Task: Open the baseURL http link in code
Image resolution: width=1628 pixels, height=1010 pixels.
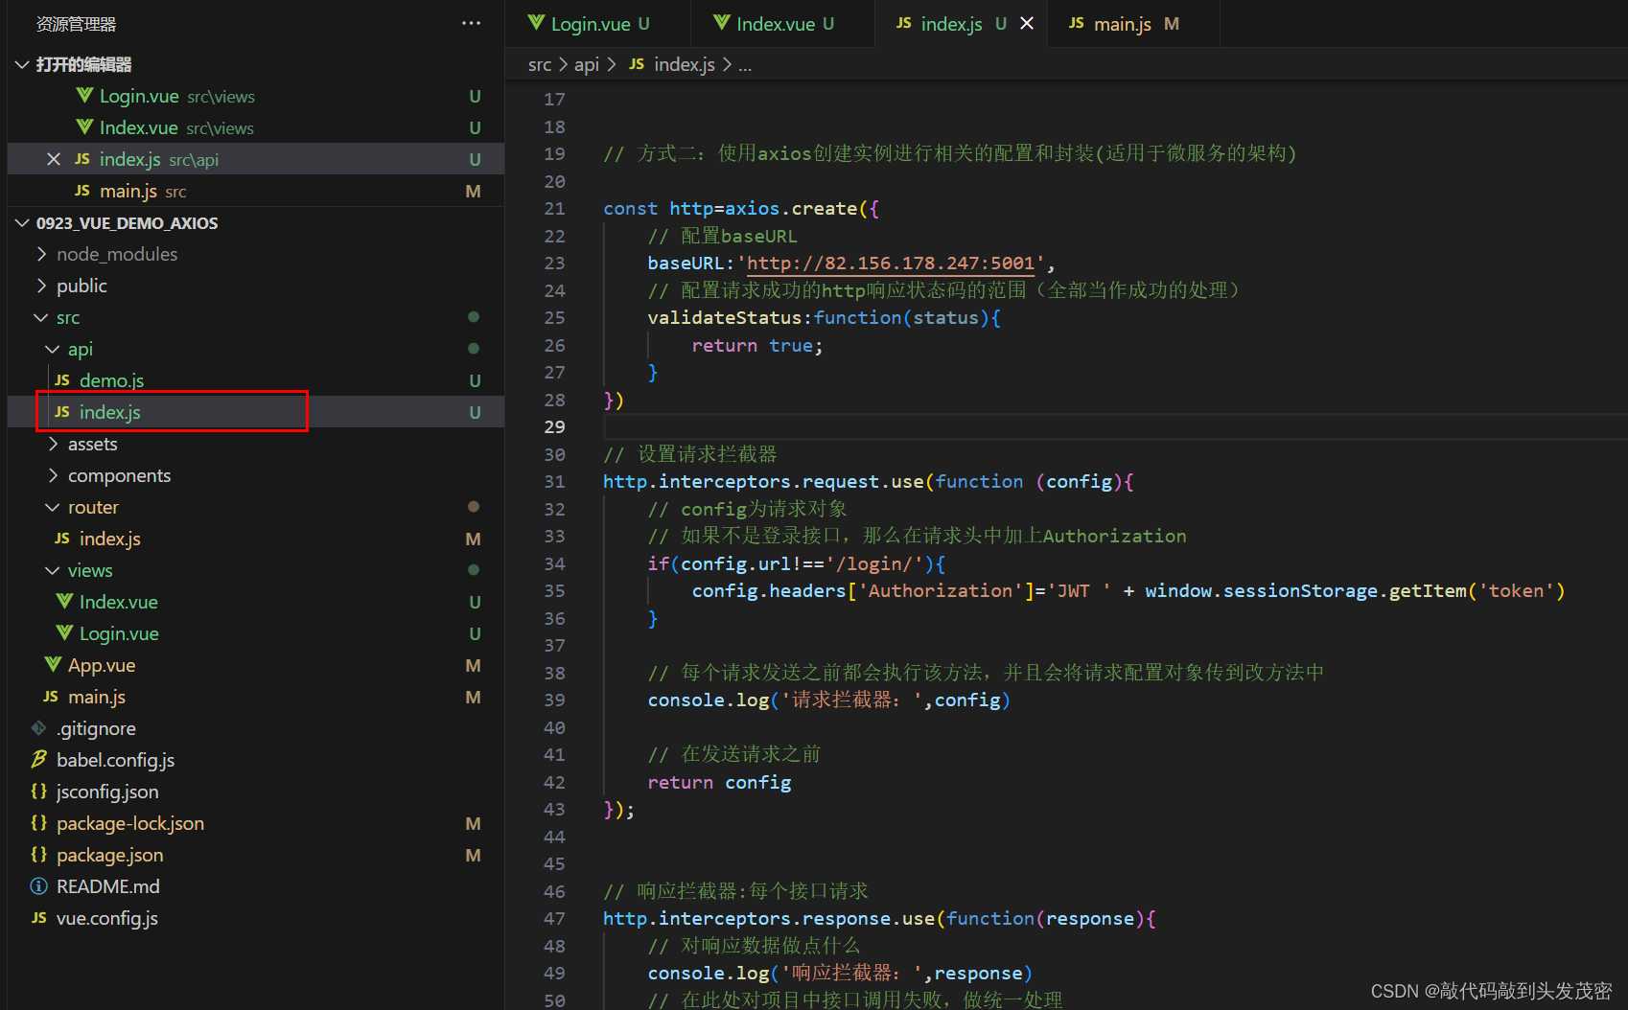Action: (891, 264)
